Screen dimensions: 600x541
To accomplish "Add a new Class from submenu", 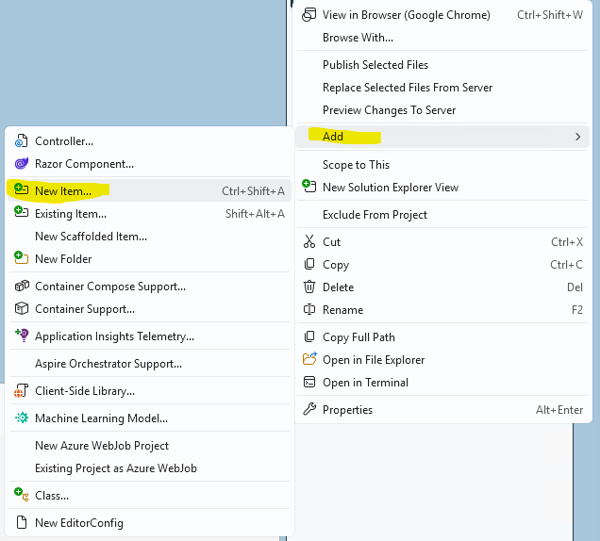I will [x=52, y=496].
